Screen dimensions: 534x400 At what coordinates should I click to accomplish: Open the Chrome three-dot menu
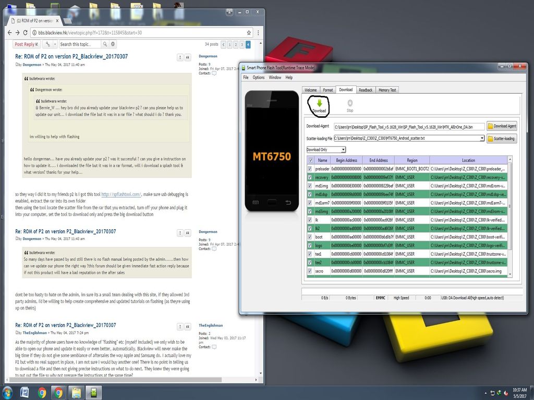click(x=258, y=33)
